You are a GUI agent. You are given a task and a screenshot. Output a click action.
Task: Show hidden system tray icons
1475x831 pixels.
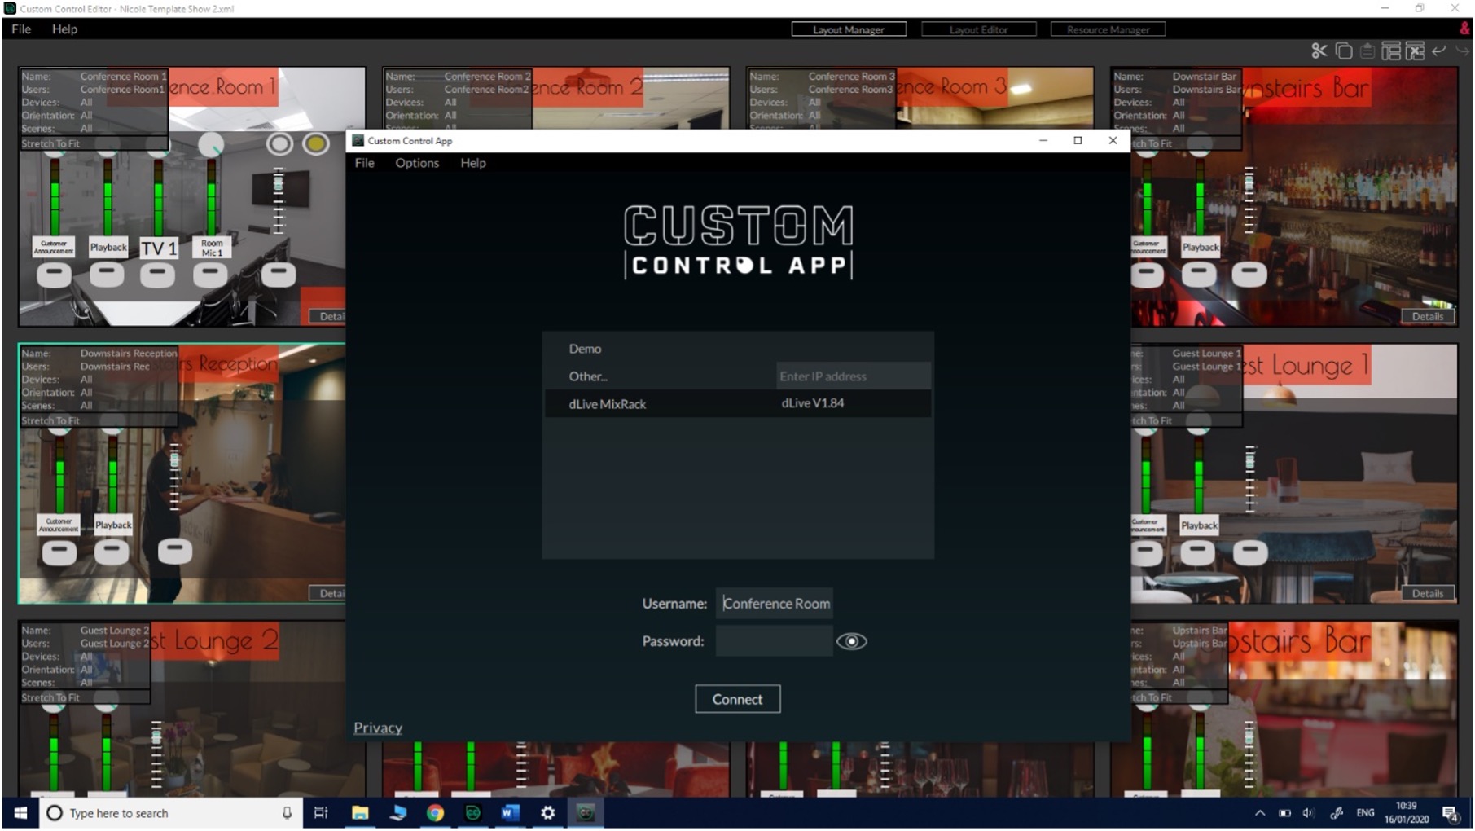tap(1260, 813)
